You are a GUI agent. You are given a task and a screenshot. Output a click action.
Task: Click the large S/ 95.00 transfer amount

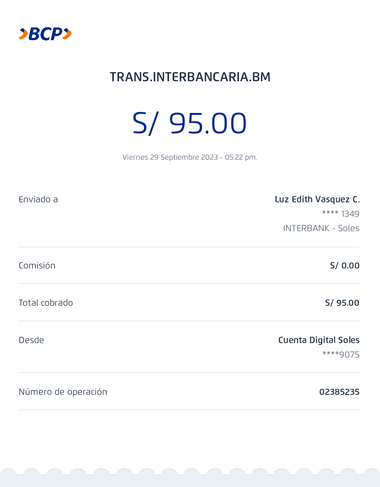[190, 123]
